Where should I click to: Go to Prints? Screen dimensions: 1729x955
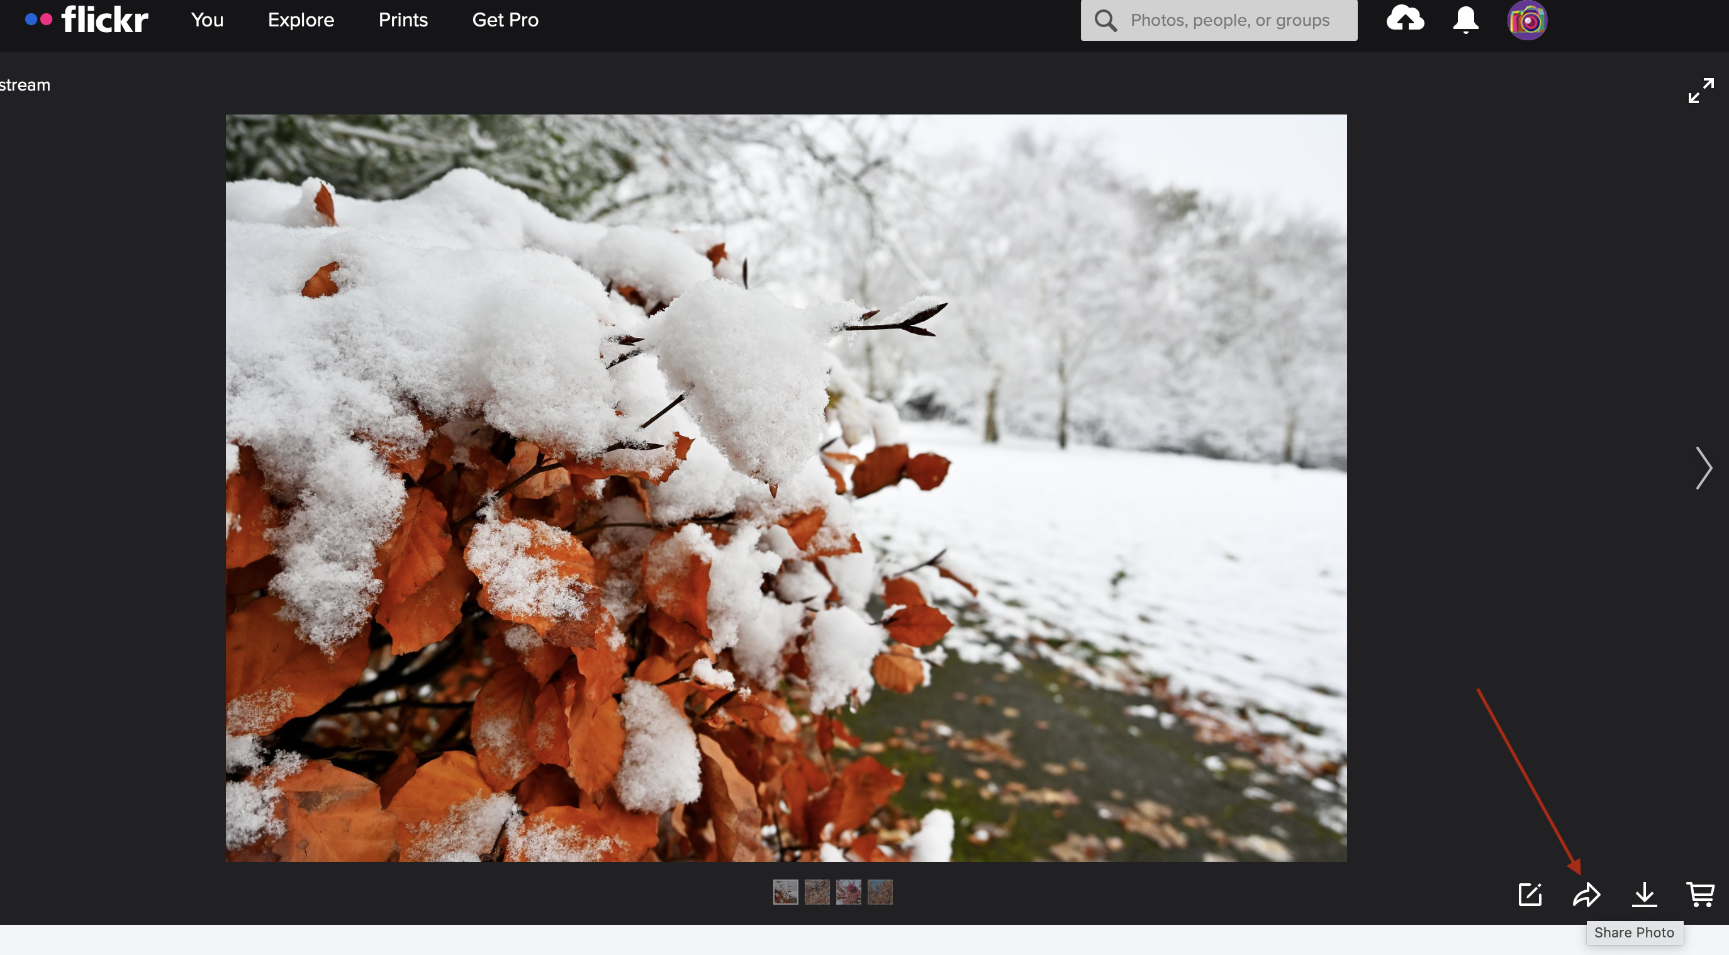click(x=403, y=20)
